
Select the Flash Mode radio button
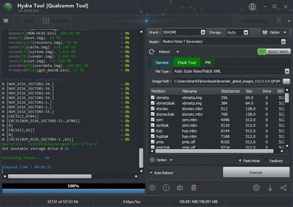[x=240, y=160]
